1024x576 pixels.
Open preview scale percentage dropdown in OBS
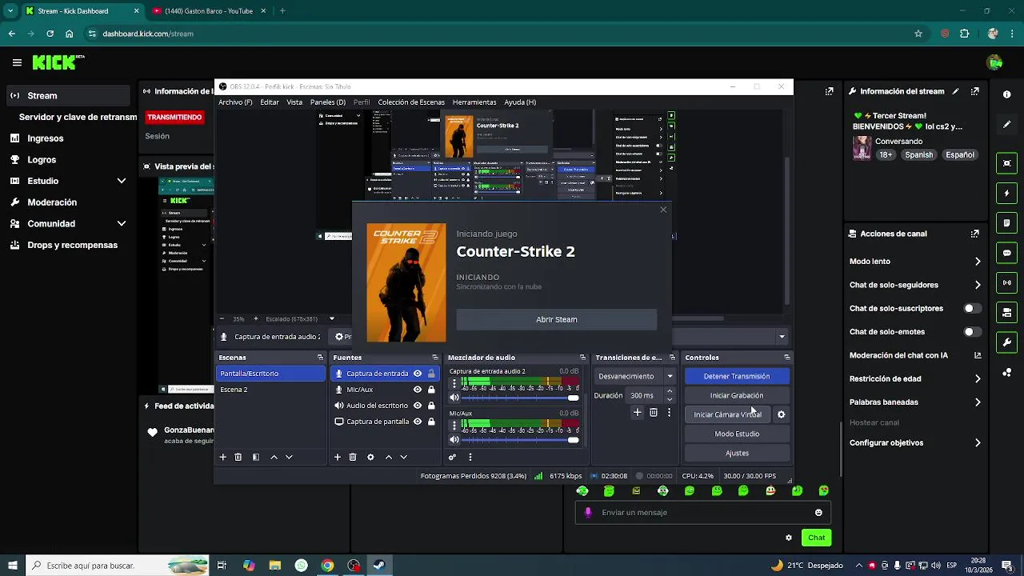332,318
